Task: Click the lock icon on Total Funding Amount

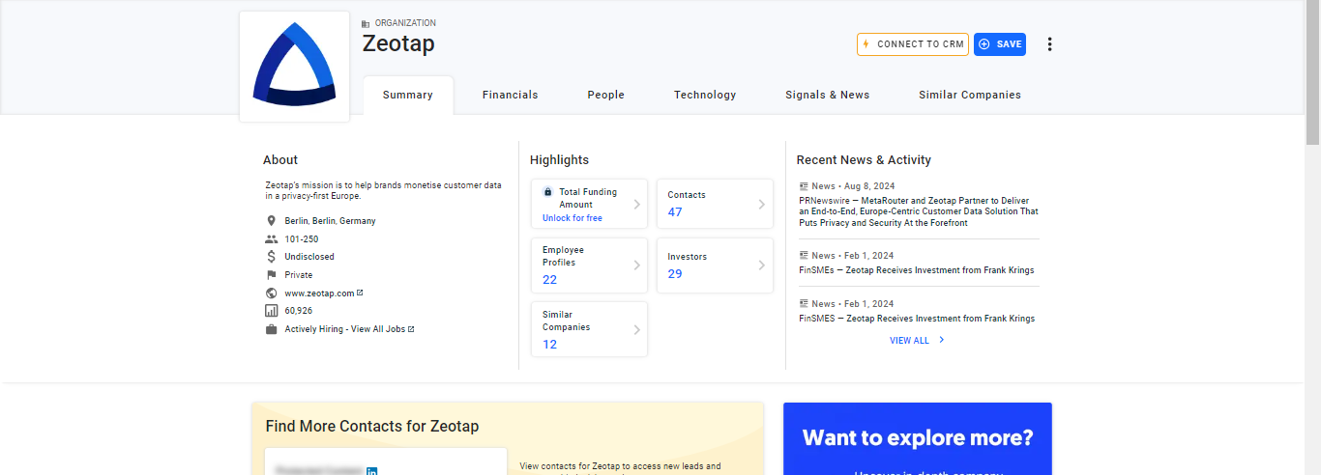Action: pos(548,191)
